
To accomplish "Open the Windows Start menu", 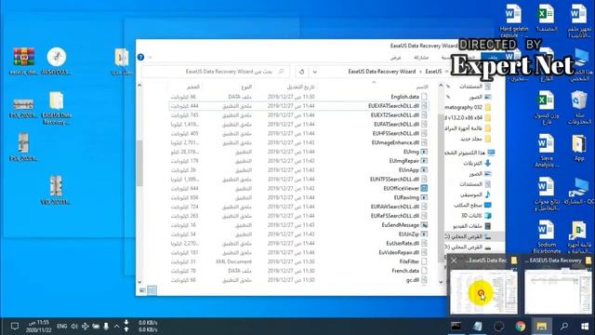I will pos(585,327).
